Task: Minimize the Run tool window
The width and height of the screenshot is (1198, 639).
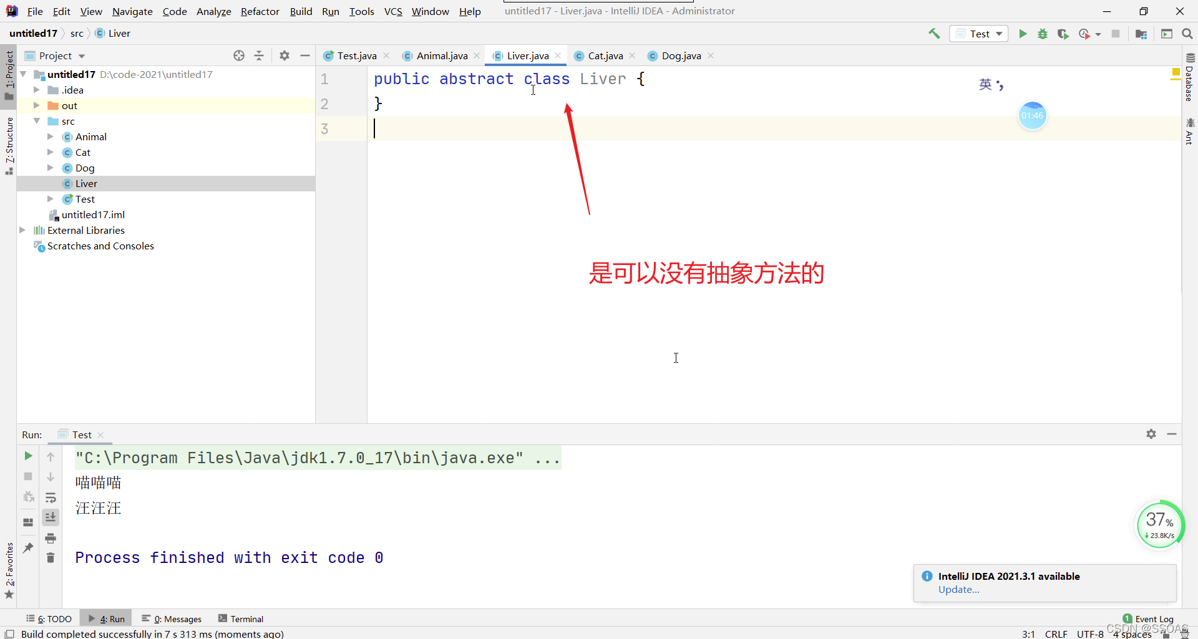Action: click(x=1172, y=434)
